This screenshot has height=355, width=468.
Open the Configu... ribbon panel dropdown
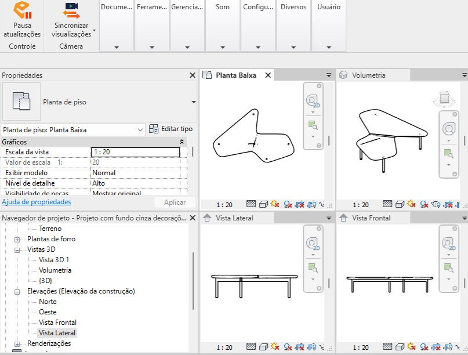(x=258, y=48)
